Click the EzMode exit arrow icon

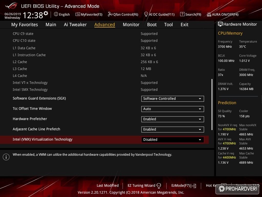point(194,186)
